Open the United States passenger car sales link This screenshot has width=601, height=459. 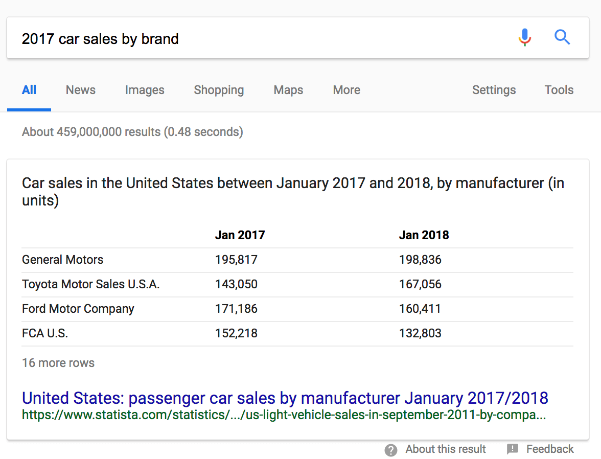[x=285, y=398]
